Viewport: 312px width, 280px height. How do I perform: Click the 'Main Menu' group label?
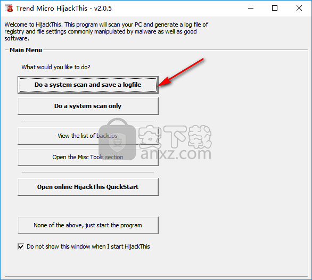coord(26,50)
